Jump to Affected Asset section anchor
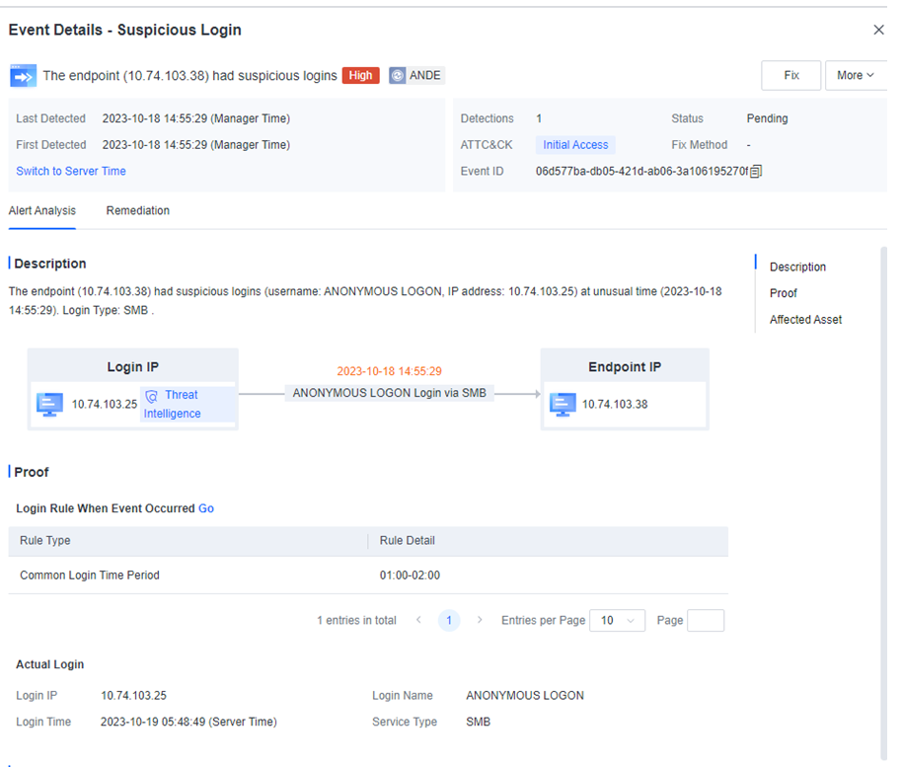Screen dimensions: 902x767 [805, 320]
